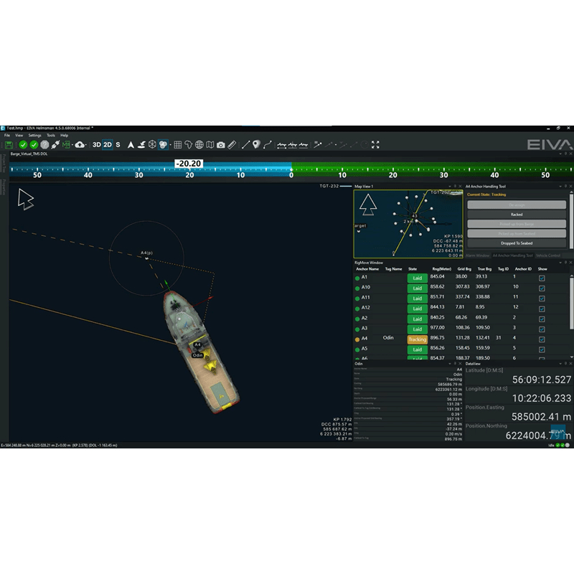Click the north arrow orientation icon
This screenshot has height=574, width=574.
pos(131,145)
